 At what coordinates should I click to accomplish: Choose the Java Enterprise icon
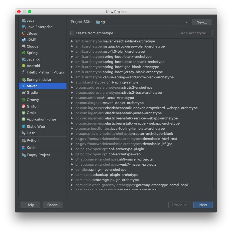click(x=24, y=27)
